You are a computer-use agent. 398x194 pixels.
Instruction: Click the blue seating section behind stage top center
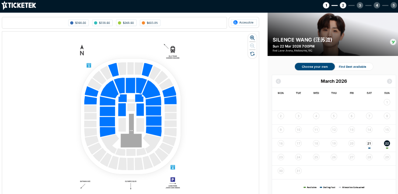coord(130,85)
